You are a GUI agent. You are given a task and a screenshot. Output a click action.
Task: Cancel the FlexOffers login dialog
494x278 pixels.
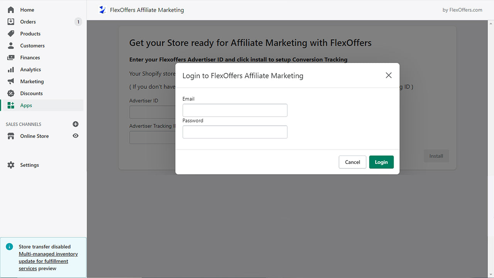[352, 162]
